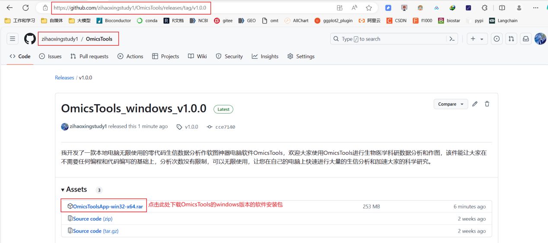
Task: Click the screen recorder extension icon
Action: pos(404,8)
